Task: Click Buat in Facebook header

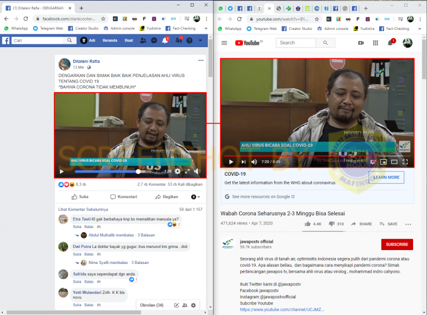Action: 128,40
